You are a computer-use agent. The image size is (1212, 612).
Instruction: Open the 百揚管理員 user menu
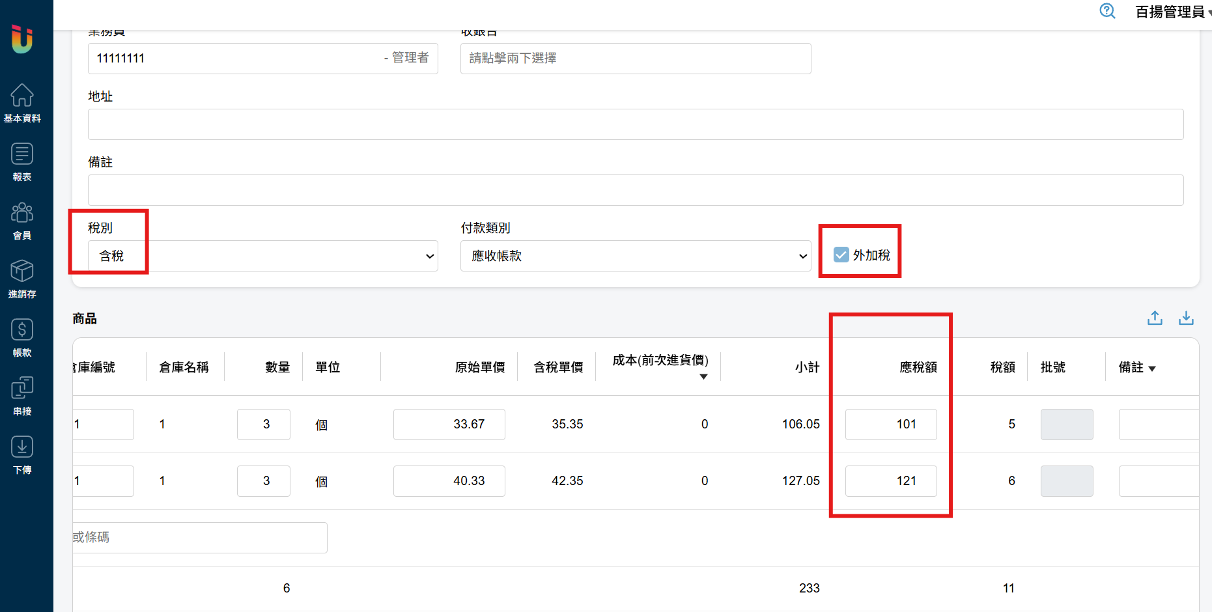point(1172,12)
